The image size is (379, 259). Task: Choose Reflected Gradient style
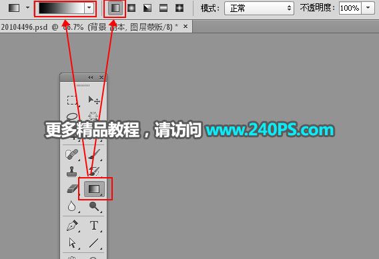tap(163, 8)
